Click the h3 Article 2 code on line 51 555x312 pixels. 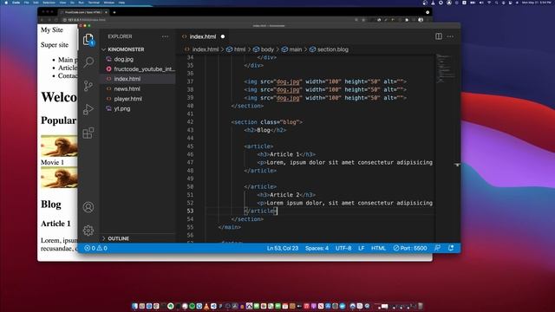286,195
